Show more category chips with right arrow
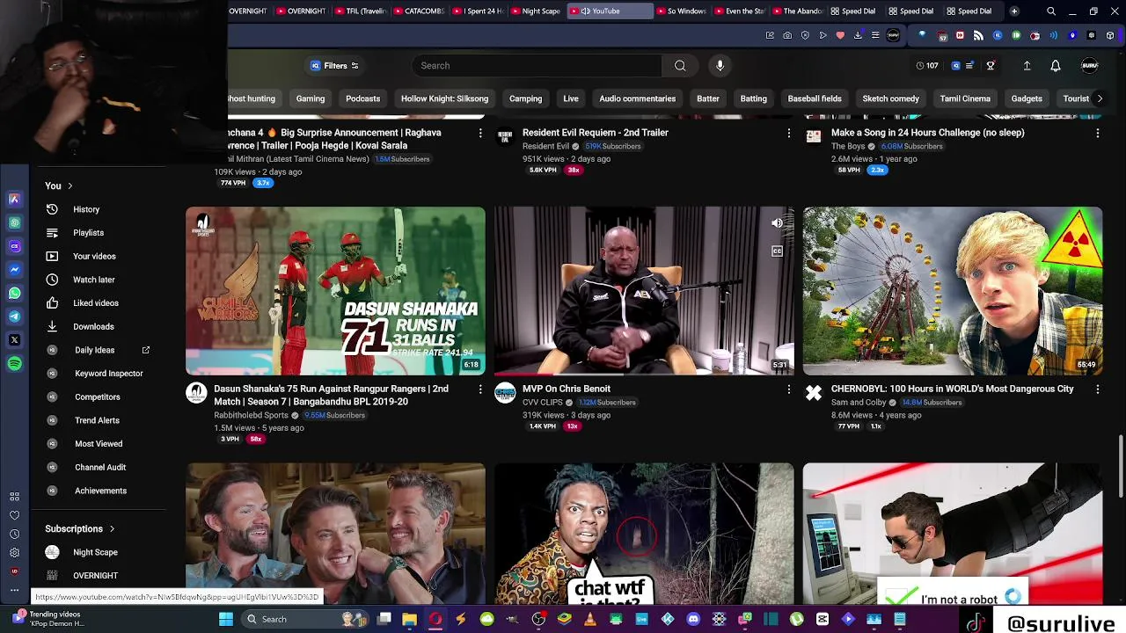This screenshot has width=1126, height=633. click(x=1099, y=98)
